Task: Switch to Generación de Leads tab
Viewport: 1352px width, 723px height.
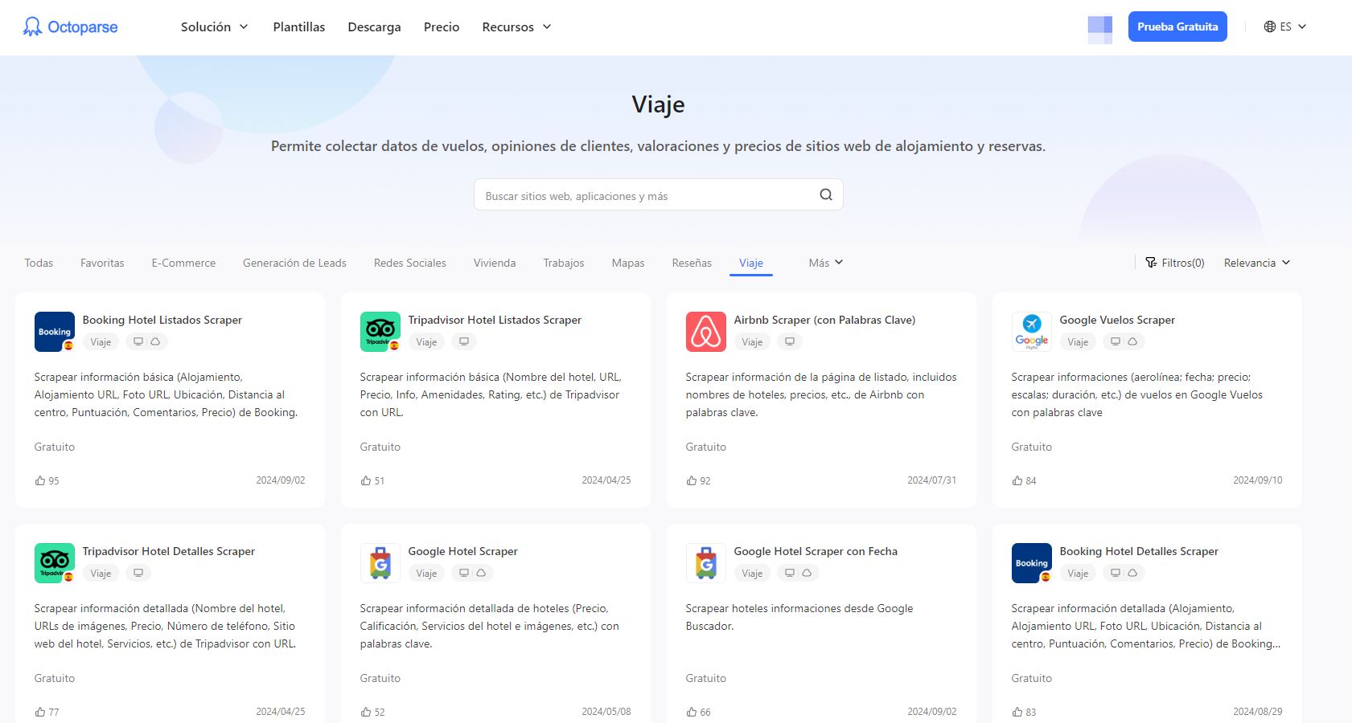Action: click(x=294, y=263)
